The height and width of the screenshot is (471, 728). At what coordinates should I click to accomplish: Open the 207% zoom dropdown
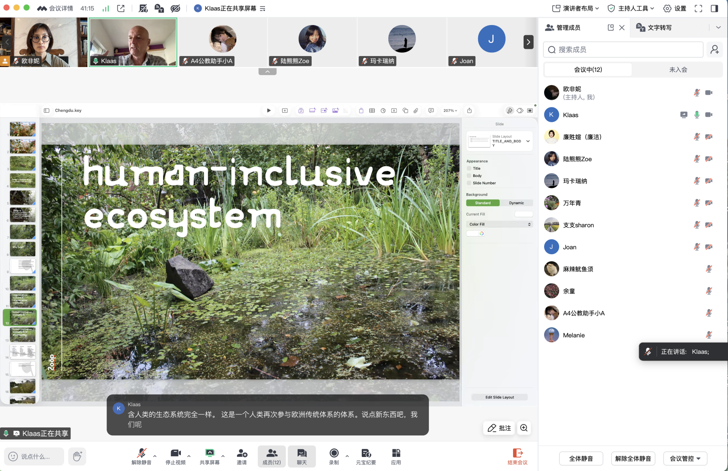tap(450, 111)
